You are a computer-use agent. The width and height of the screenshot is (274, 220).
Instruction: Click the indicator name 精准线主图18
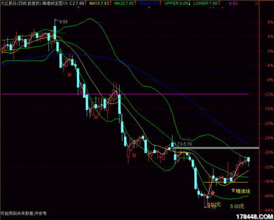(x=55, y=3)
